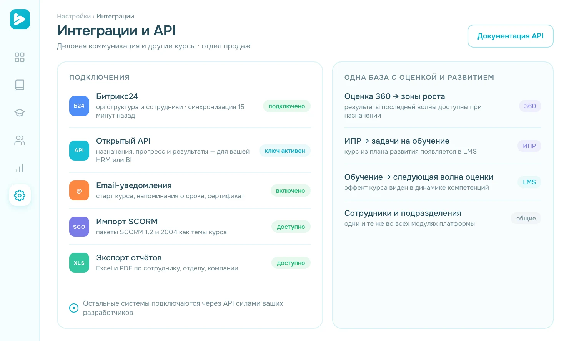Open the book courses icon
The width and height of the screenshot is (569, 341).
[x=20, y=85]
